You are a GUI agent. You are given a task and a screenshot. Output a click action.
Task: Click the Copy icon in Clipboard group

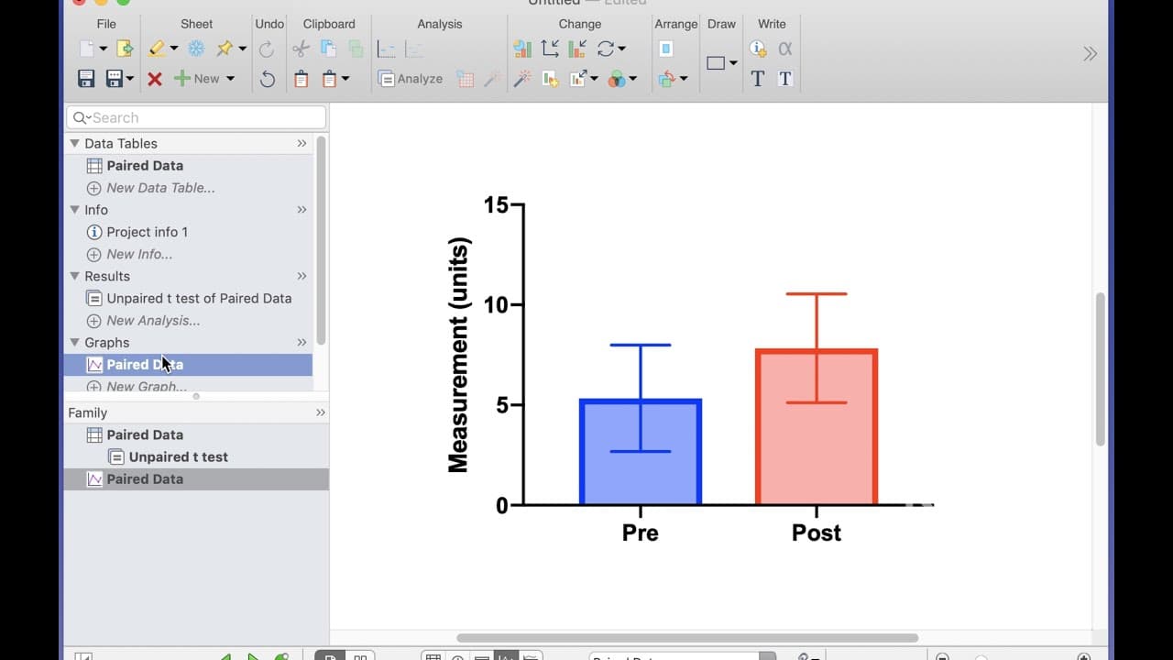point(328,49)
